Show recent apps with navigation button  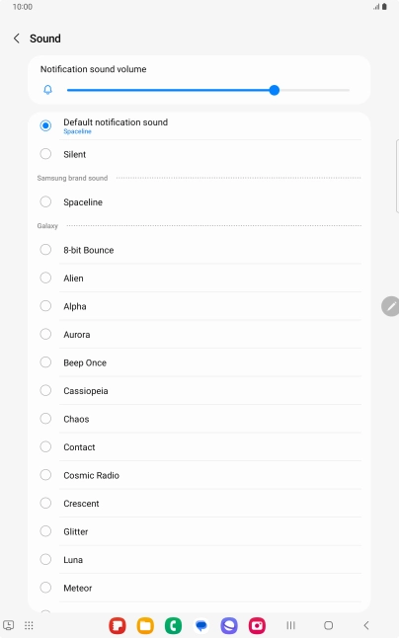[x=290, y=625]
